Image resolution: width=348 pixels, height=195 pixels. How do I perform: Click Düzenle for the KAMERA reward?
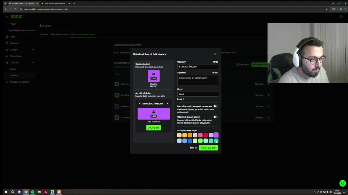coord(259,106)
